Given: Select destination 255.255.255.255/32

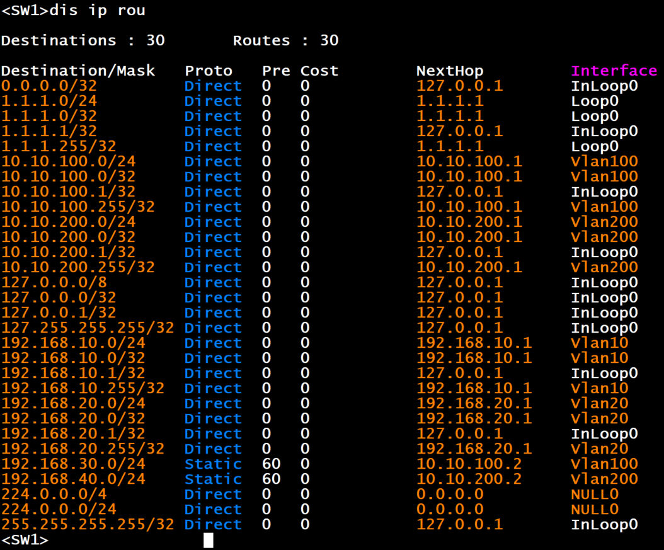Looking at the screenshot, I should [x=88, y=525].
